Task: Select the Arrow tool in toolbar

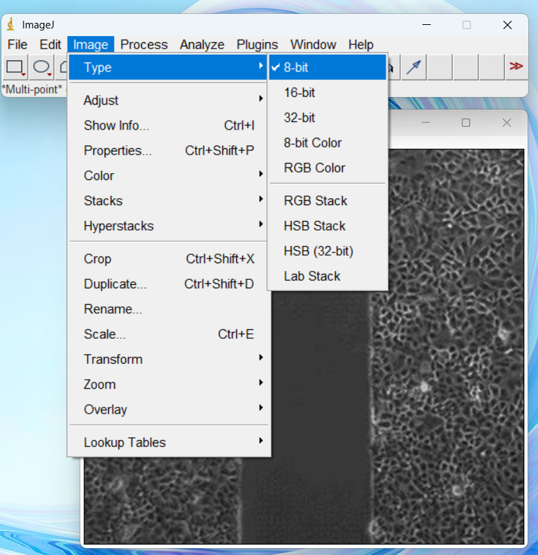Action: (413, 67)
